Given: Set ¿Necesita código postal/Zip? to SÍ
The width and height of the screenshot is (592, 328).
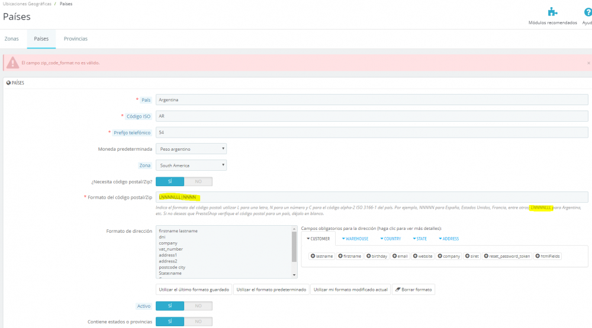Looking at the screenshot, I should tap(170, 181).
